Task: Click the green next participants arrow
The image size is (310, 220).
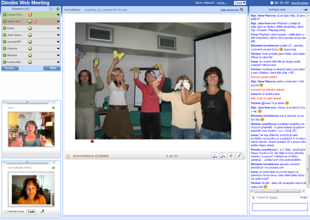Action: pyautogui.click(x=57, y=9)
